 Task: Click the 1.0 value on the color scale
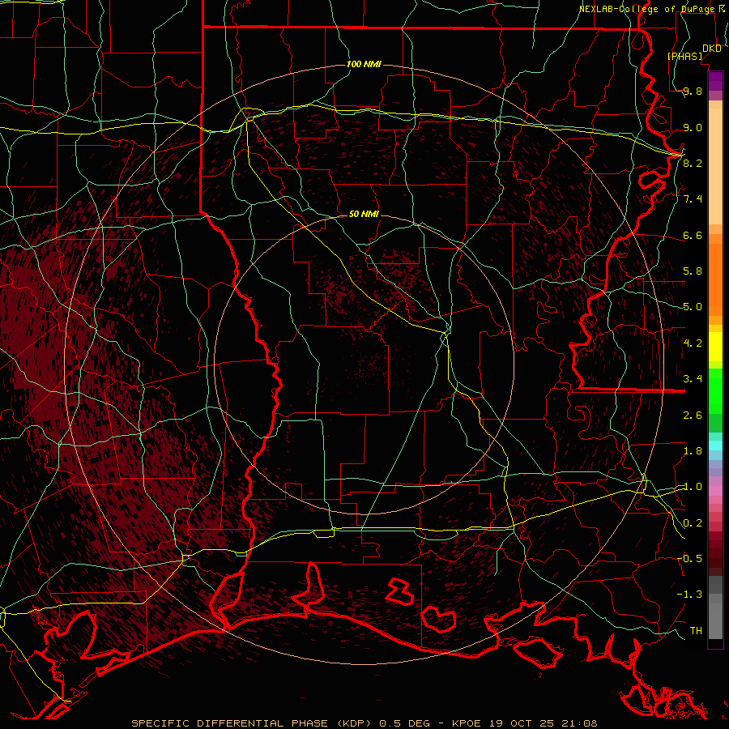coord(693,487)
